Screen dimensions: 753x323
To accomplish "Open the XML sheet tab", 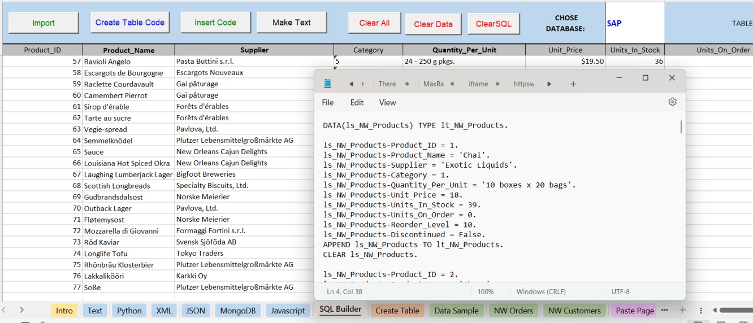I will [164, 311].
